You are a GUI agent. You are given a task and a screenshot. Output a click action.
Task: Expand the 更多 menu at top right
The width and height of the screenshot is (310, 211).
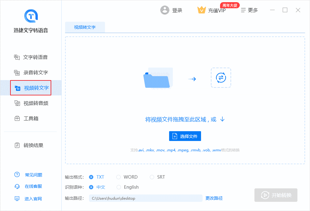pyautogui.click(x=250, y=10)
